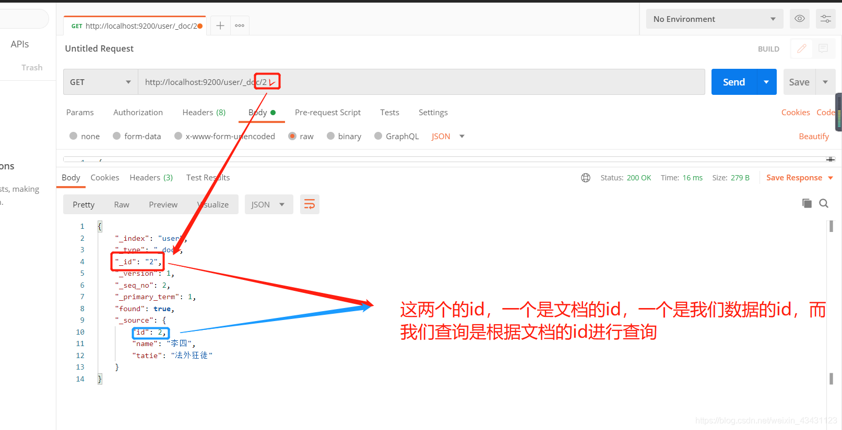This screenshot has width=842, height=430.
Task: Switch to the Params tab
Action: pos(80,112)
